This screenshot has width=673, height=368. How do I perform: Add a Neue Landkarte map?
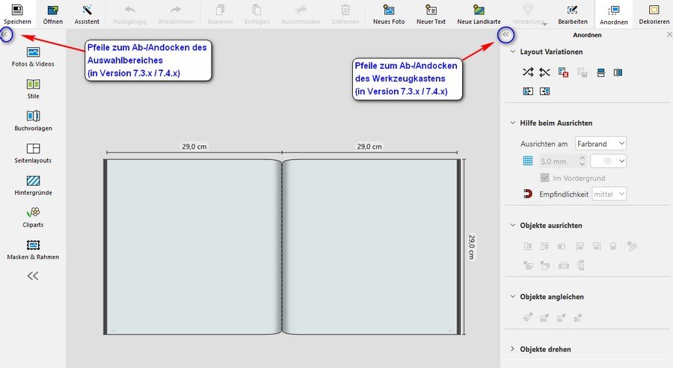[x=479, y=10]
